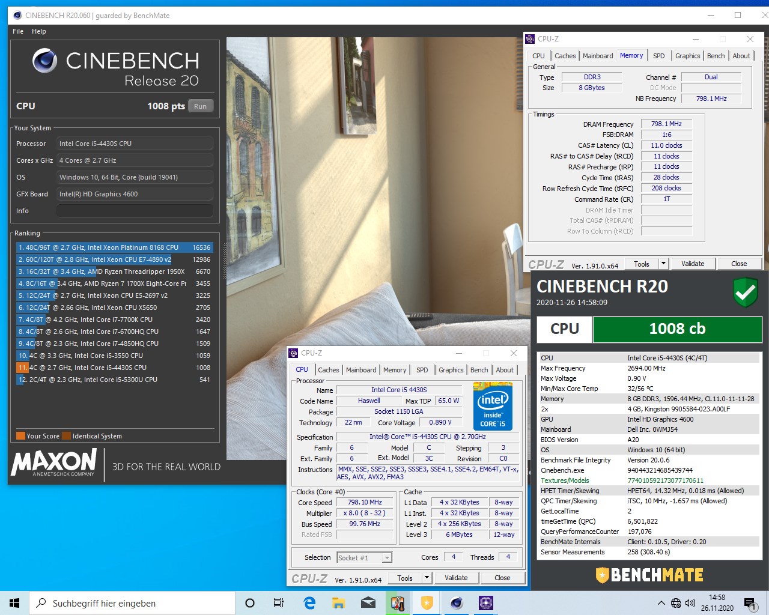
Task: Click the HWiNFO sensor taskbar icon
Action: 398,603
